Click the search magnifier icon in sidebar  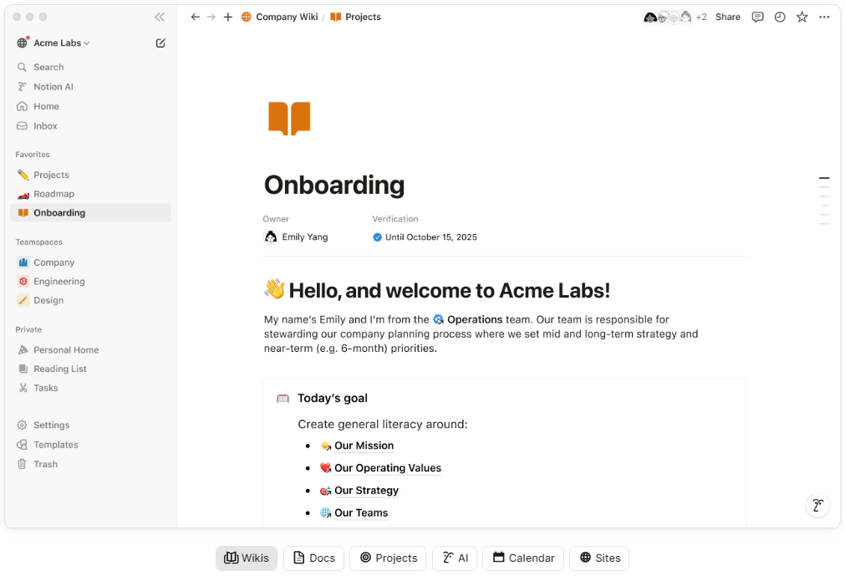pyautogui.click(x=22, y=68)
